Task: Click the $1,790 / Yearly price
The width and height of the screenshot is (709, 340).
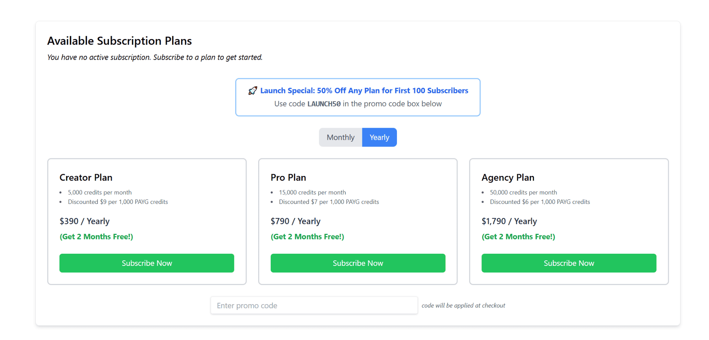Action: [x=509, y=221]
